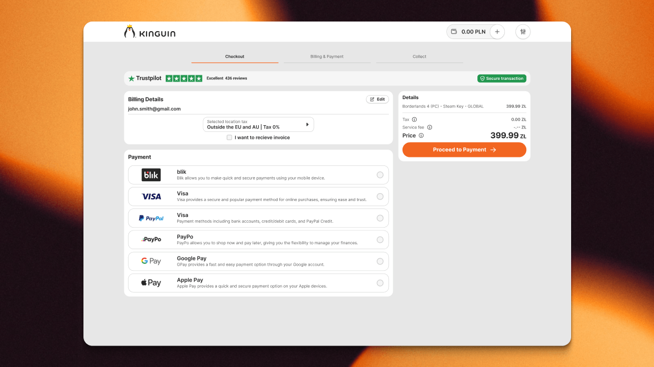Click the PayPal logo
Image resolution: width=654 pixels, height=367 pixels.
click(150, 218)
